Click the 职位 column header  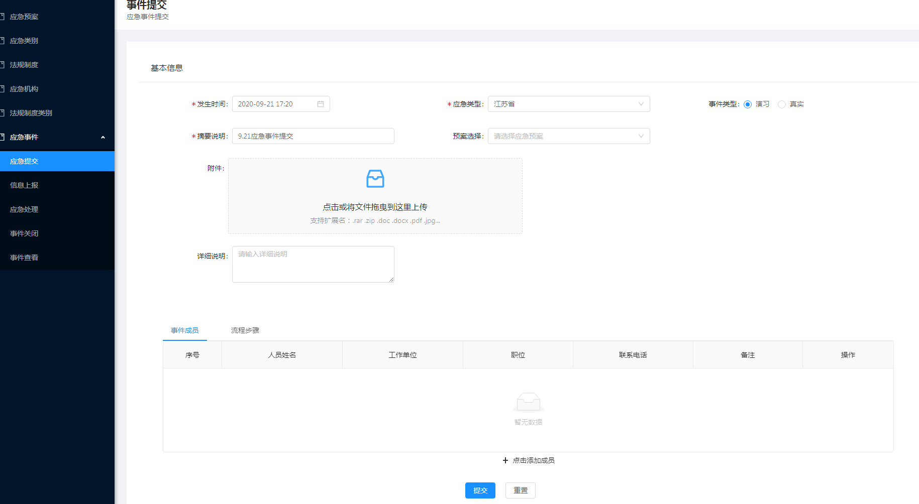tap(518, 355)
